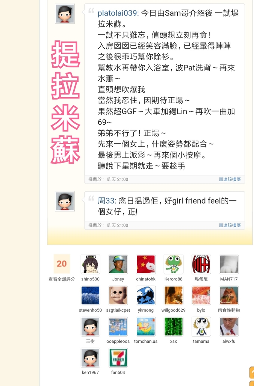View all ratings via 查看全部評分
The image size is (254, 386).
click(x=62, y=279)
